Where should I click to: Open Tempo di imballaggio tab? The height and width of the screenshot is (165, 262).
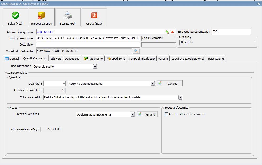click(142, 59)
